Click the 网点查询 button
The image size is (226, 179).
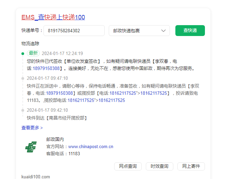[128, 166]
